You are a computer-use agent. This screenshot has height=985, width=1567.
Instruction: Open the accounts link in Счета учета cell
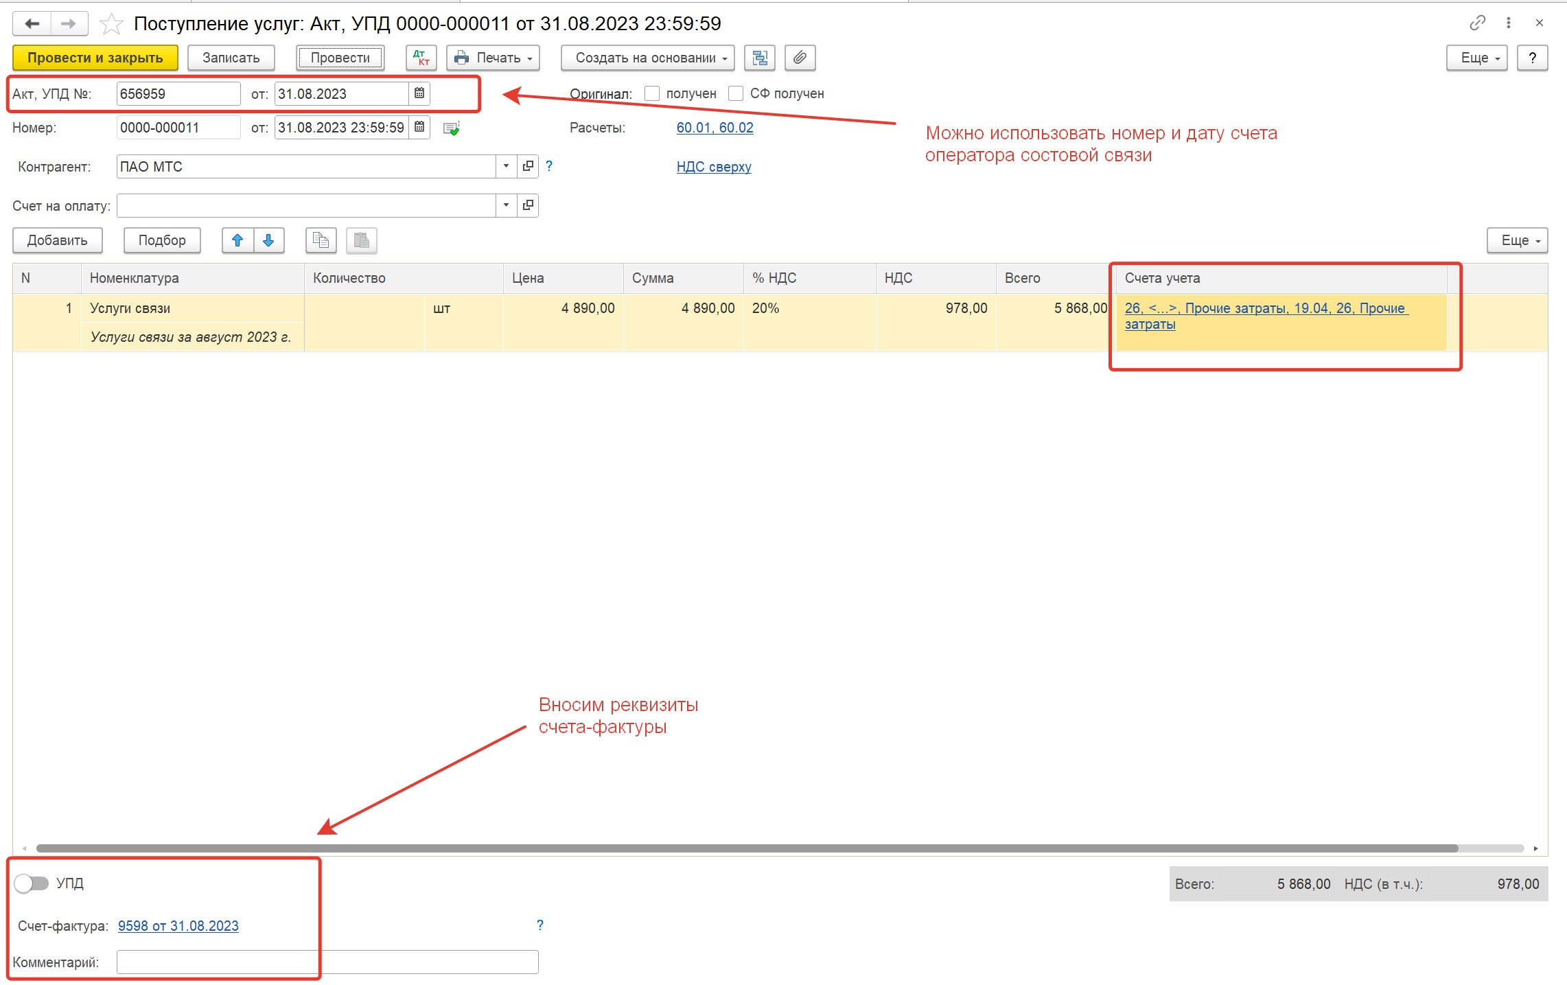(1266, 316)
